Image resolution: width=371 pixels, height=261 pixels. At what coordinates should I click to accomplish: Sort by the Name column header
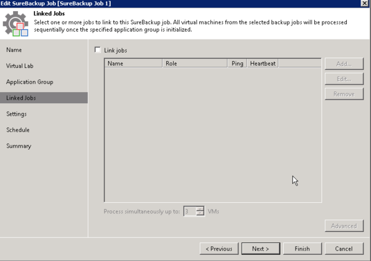(x=133, y=63)
